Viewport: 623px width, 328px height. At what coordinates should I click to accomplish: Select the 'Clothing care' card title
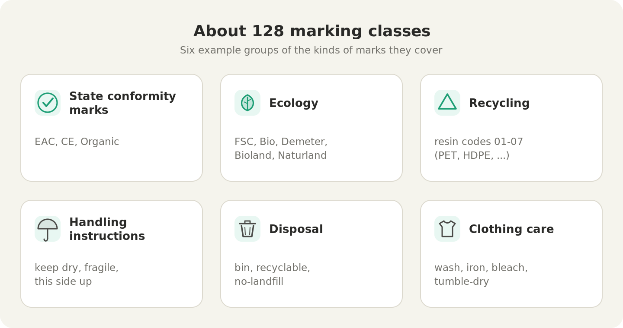511,230
